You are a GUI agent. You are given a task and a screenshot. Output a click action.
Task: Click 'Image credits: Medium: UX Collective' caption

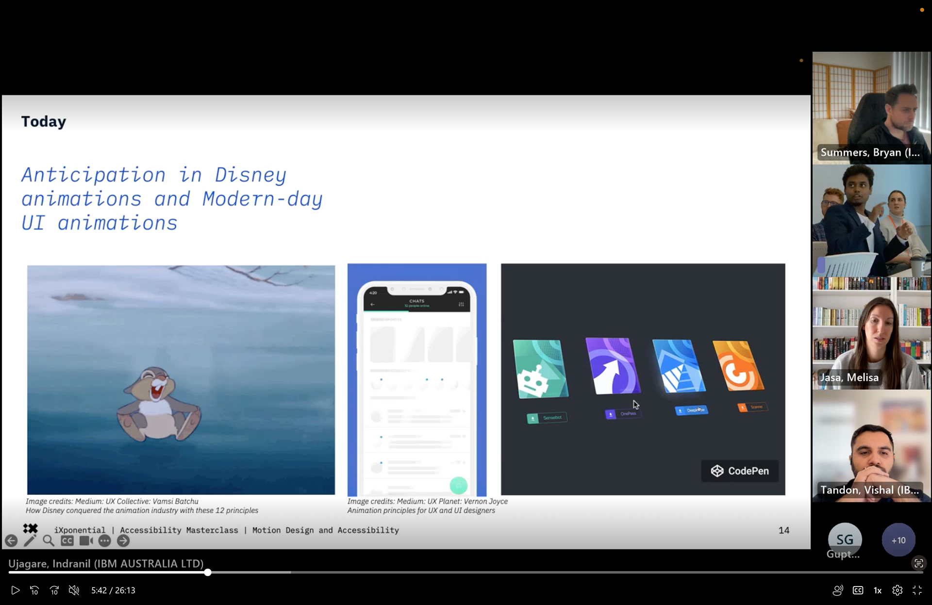click(x=112, y=501)
